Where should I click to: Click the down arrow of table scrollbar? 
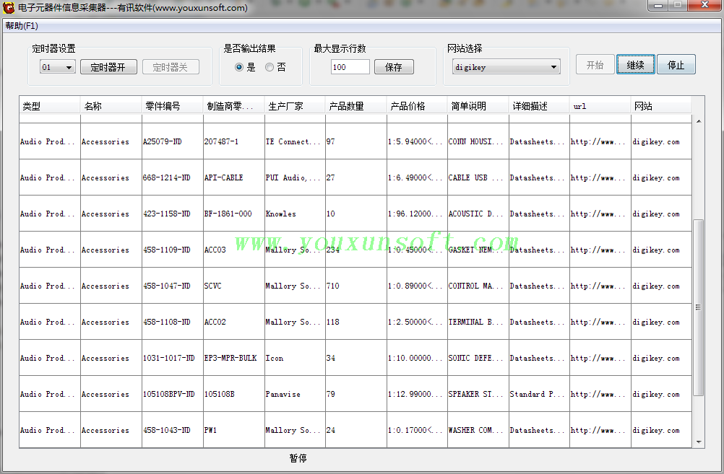699,442
